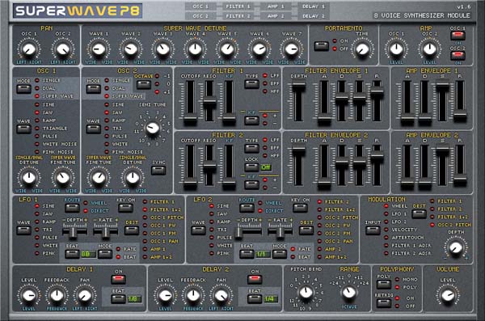485x321 pixels.
Task: Open the DELAY 2 tab
Action: click(313, 16)
